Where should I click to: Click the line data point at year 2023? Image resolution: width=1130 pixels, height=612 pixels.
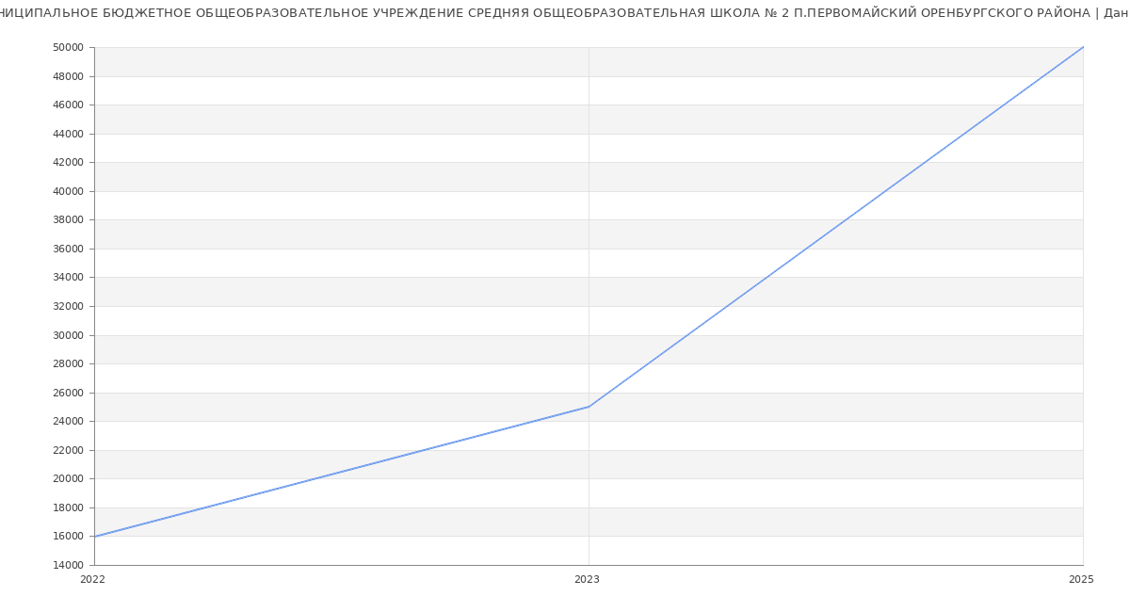[x=589, y=407]
